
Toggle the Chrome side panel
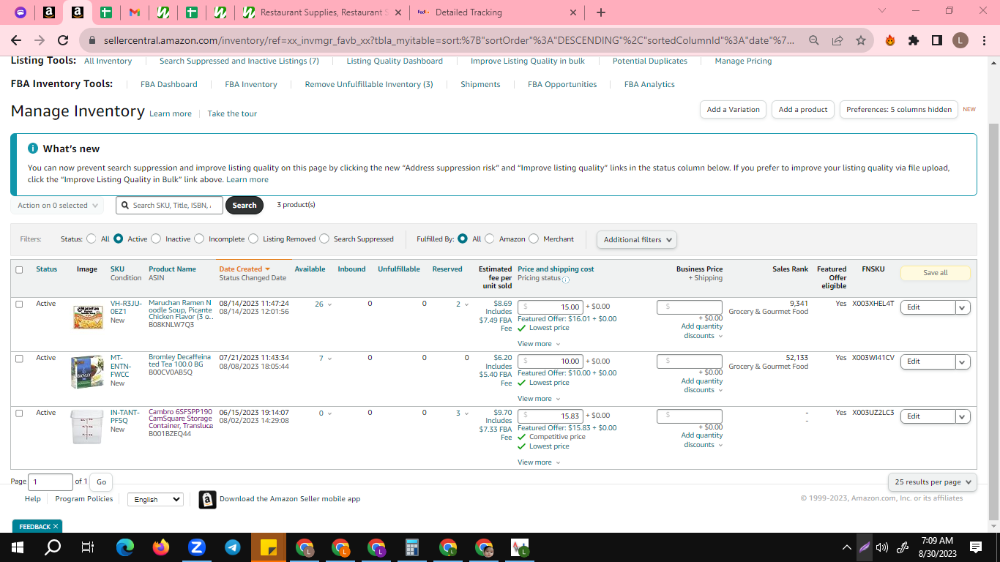click(x=936, y=41)
